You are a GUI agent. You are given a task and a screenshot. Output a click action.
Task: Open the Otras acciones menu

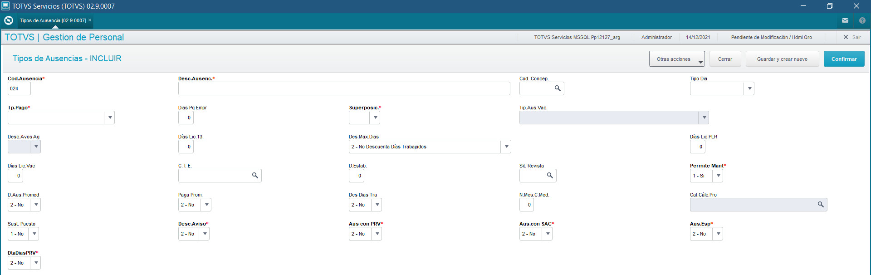677,59
